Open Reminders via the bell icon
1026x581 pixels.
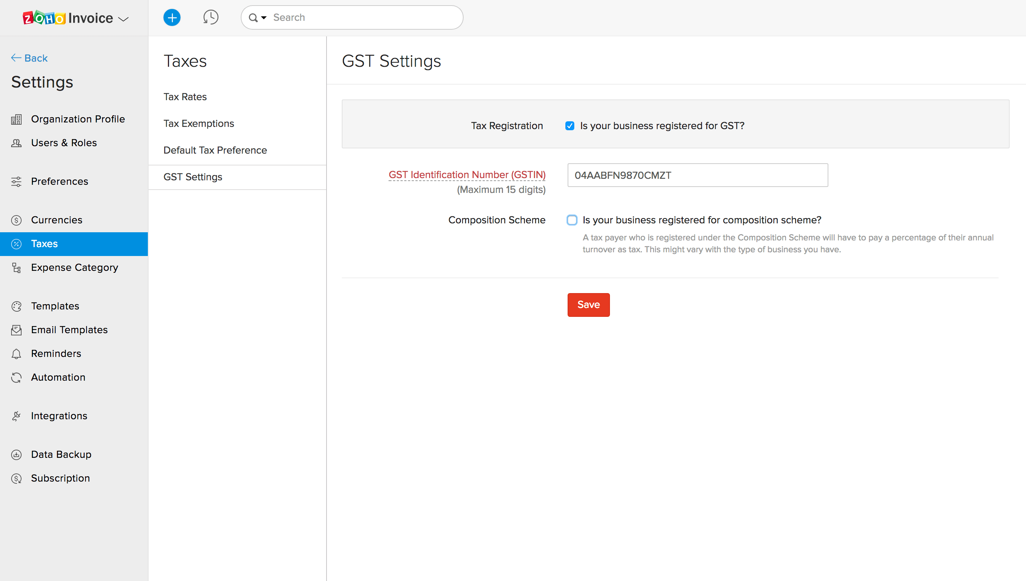click(x=16, y=354)
